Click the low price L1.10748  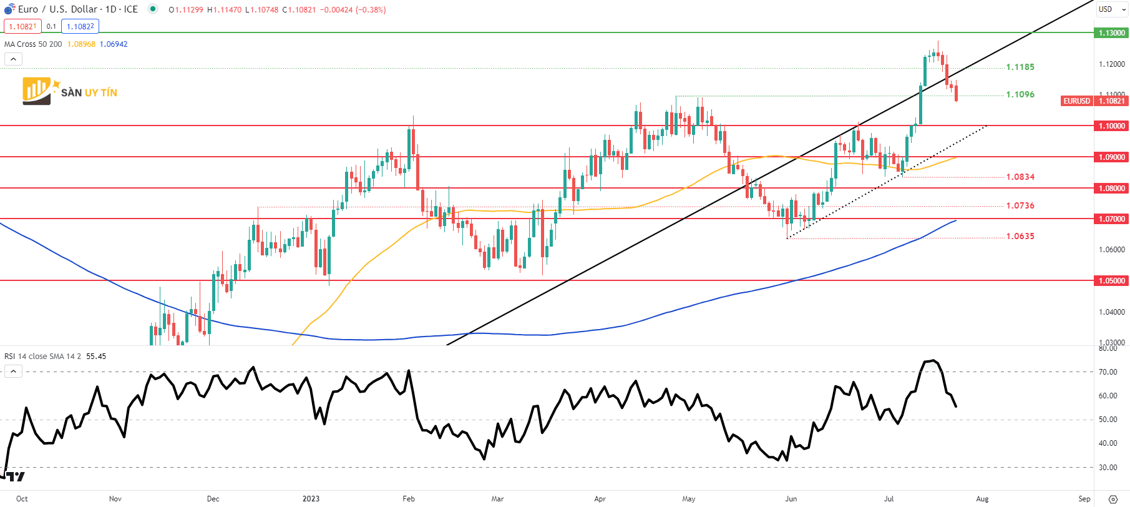click(x=261, y=10)
